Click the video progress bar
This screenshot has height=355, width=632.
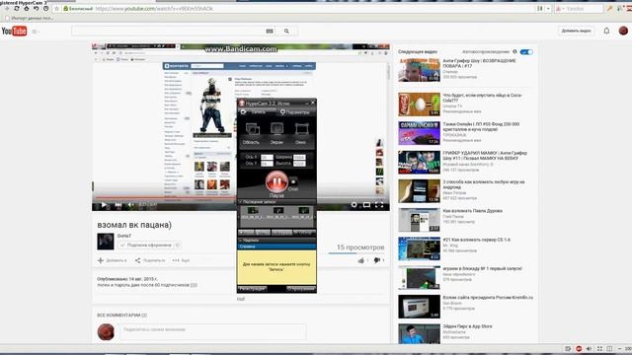click(x=241, y=197)
